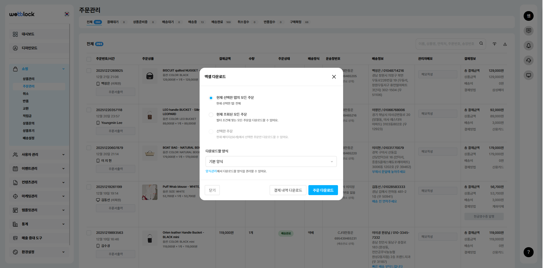Screen dimensions: 543x268
Task: Open the monitor preview icon
Action: click(528, 75)
